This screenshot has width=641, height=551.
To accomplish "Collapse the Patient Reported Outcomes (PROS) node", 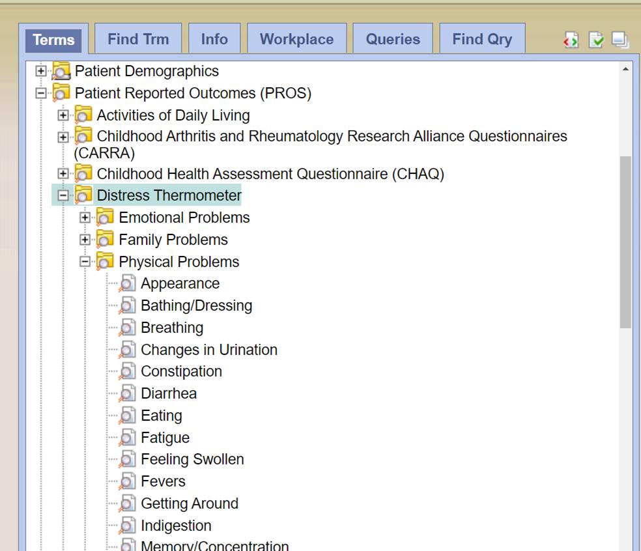I will point(41,93).
